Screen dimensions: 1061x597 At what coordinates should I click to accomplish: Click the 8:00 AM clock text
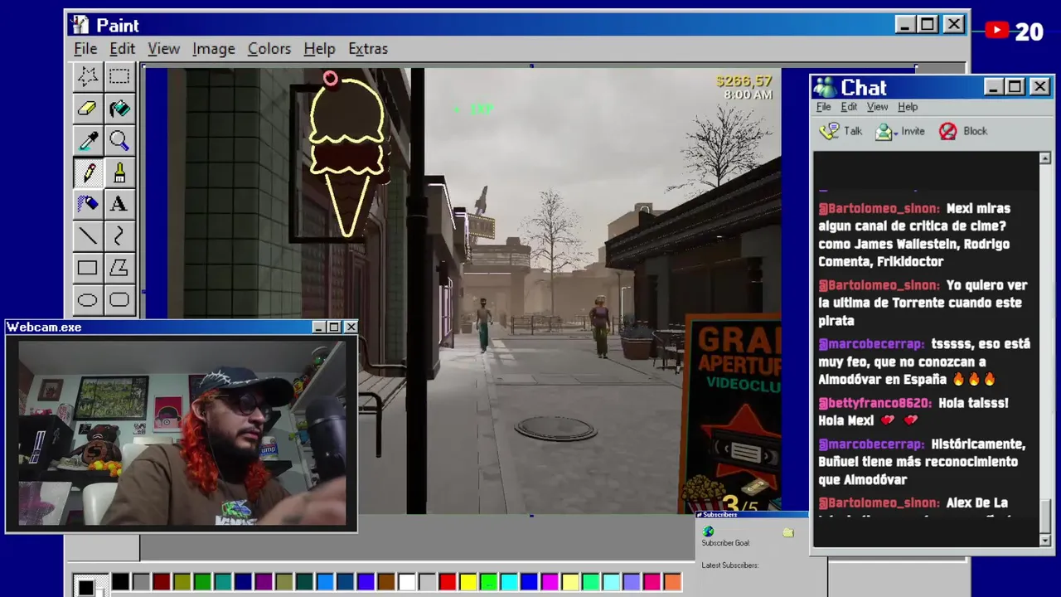point(748,95)
